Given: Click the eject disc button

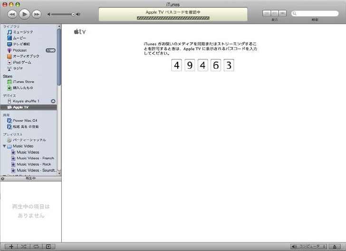Looking at the screenshot, I should coord(335,247).
